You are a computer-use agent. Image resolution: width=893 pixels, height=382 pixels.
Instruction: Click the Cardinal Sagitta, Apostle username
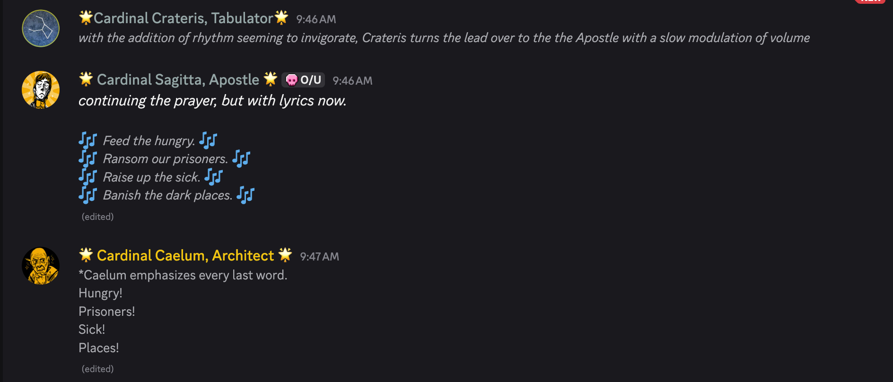coord(178,79)
